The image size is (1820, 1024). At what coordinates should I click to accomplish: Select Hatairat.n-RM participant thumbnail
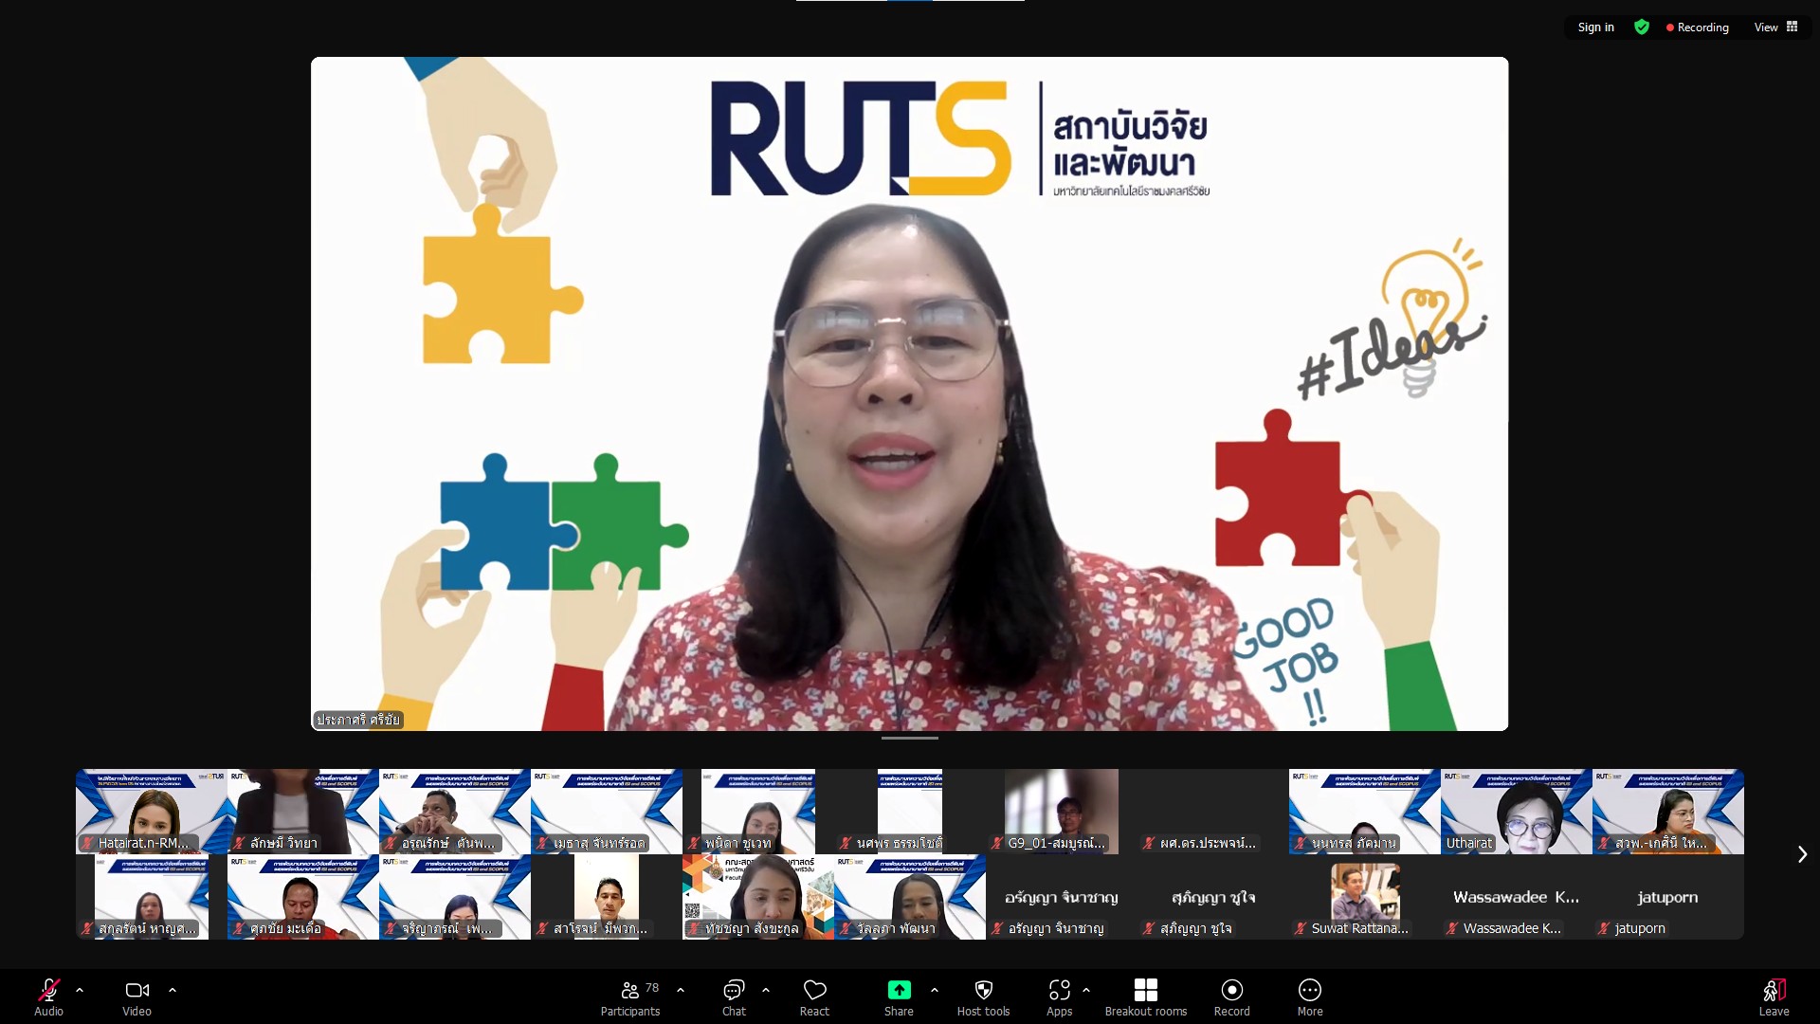(152, 812)
